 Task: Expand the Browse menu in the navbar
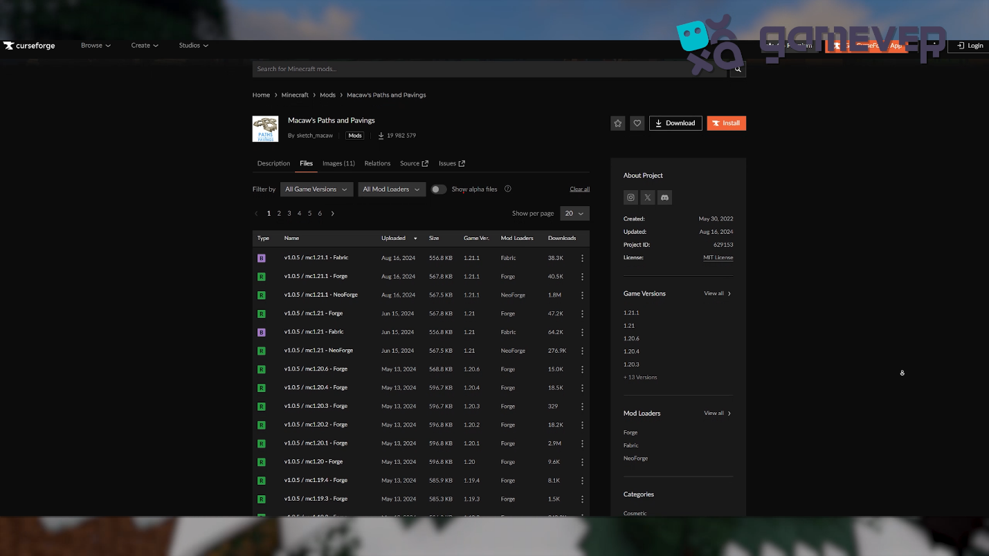(x=95, y=46)
